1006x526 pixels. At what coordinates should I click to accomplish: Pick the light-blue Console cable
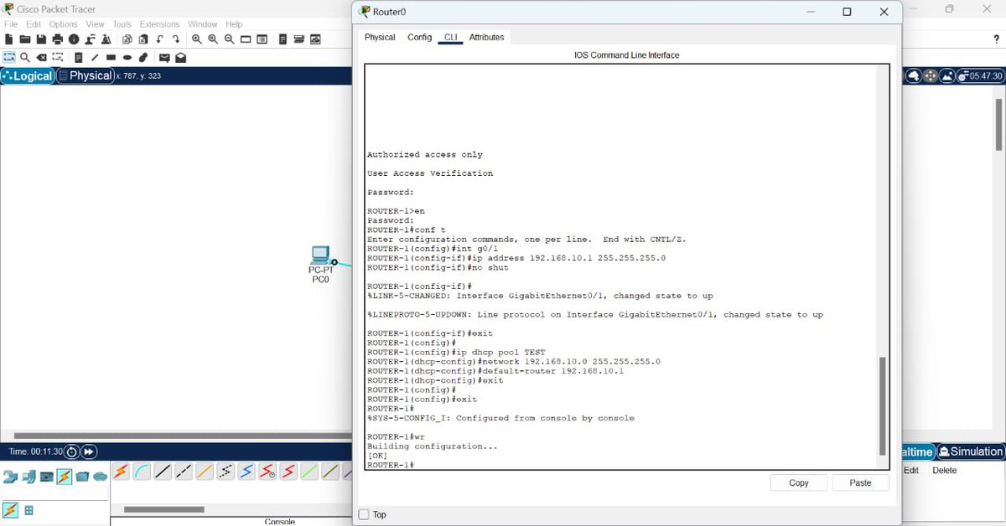click(x=142, y=472)
